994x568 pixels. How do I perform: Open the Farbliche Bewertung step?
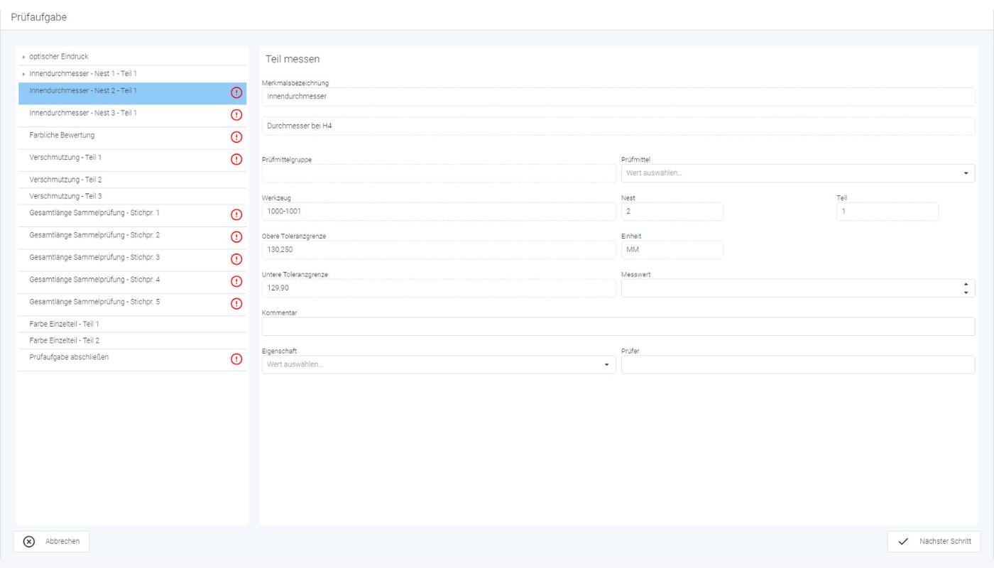(132, 137)
